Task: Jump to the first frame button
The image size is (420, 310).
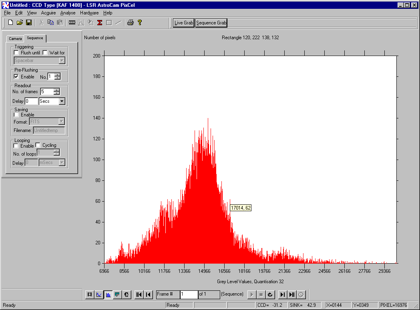Action: 139,295
